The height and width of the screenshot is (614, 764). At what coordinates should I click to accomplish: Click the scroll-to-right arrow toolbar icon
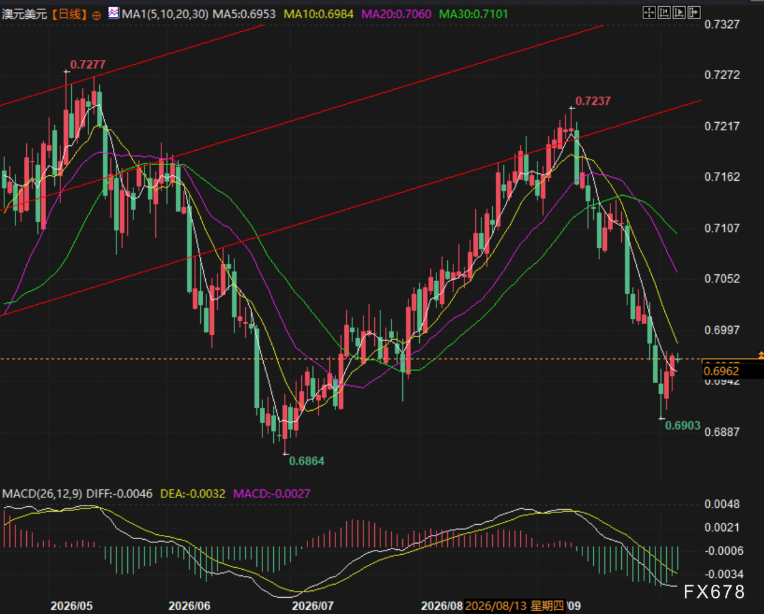694,12
